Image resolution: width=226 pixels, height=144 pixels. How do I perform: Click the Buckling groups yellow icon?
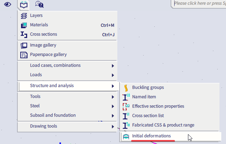click(x=126, y=88)
